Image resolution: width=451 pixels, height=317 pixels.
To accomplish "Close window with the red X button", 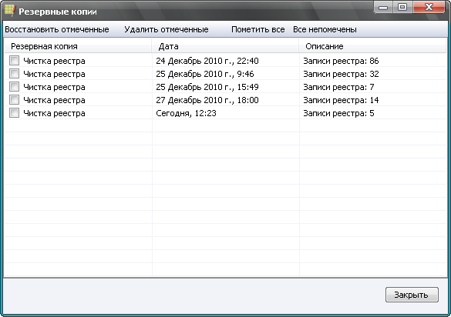I will (x=429, y=7).
